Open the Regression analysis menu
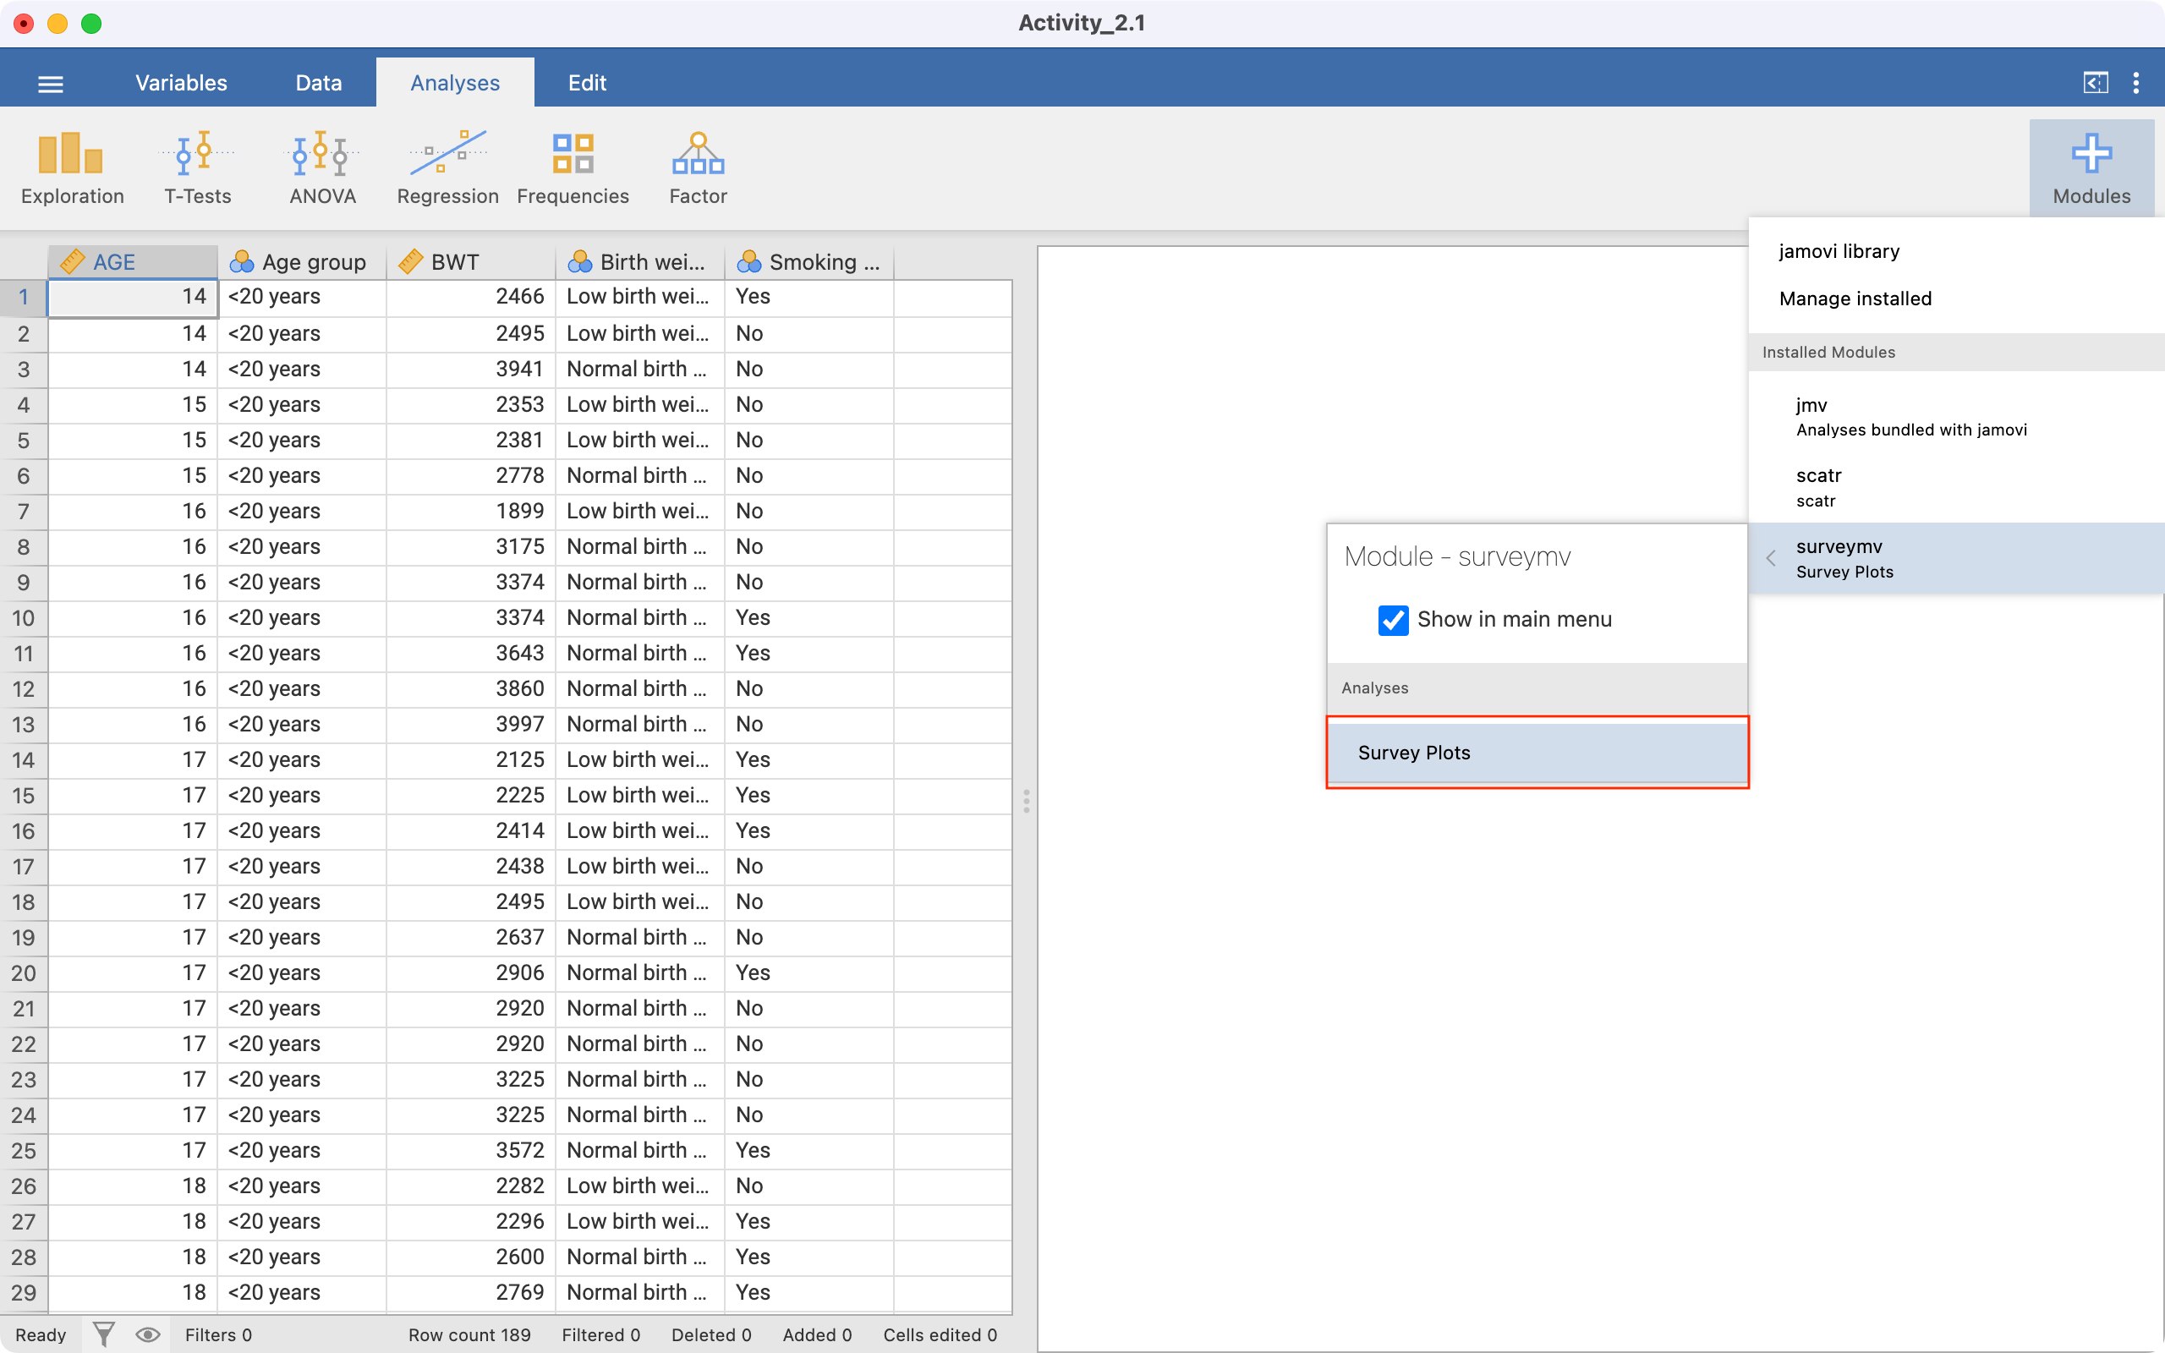The height and width of the screenshot is (1353, 2165). [x=447, y=168]
